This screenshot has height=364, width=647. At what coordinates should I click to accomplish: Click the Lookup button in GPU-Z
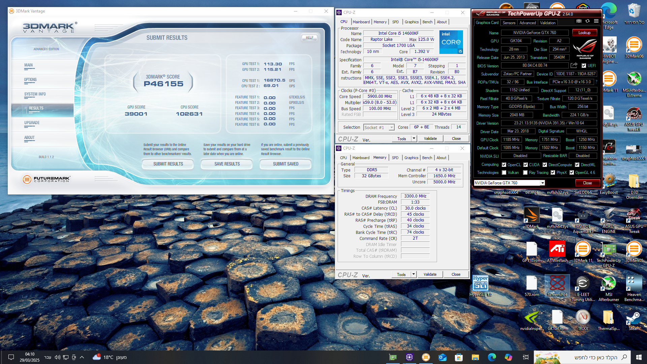585,33
